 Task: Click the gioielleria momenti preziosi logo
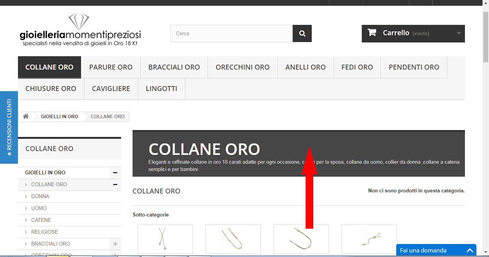point(80,30)
